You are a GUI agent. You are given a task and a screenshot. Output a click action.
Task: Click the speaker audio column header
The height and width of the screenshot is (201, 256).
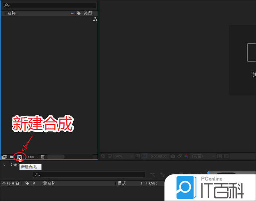(8, 183)
